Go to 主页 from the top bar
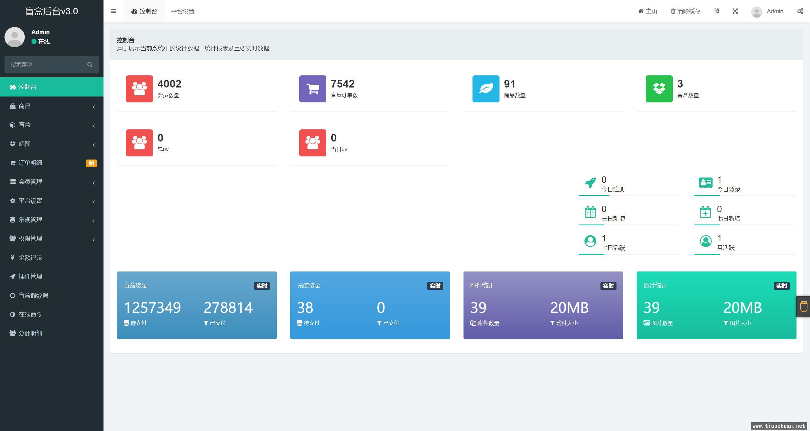The height and width of the screenshot is (431, 810). 648,11
